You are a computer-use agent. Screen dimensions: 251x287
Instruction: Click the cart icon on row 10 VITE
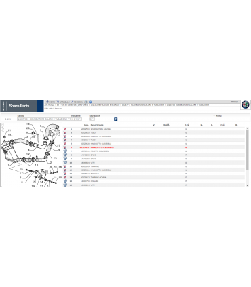coord(65,162)
